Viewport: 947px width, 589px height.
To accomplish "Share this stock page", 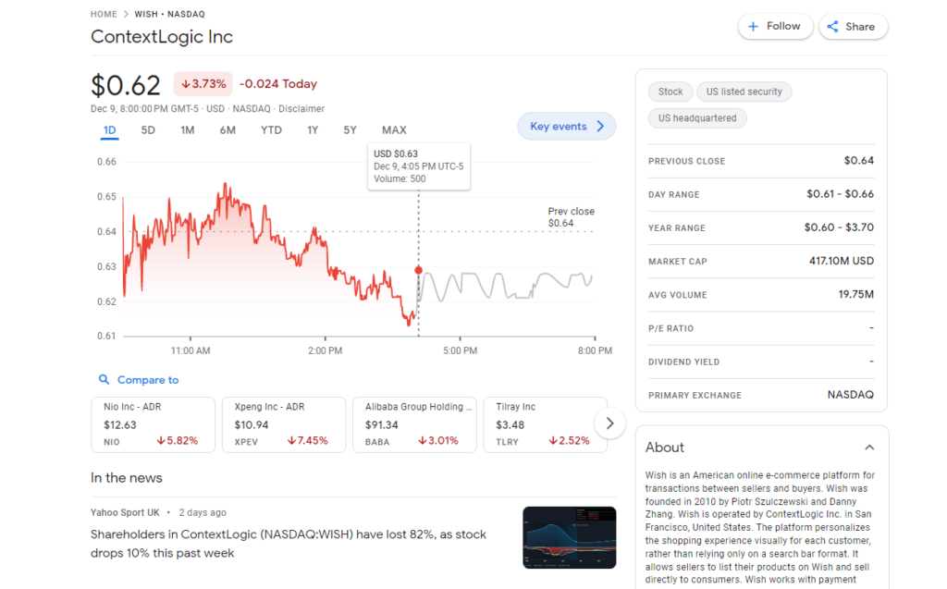I will coord(853,27).
